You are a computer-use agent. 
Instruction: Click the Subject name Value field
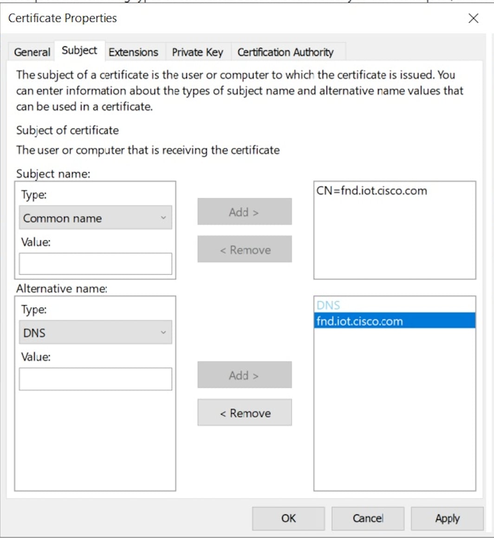point(96,263)
